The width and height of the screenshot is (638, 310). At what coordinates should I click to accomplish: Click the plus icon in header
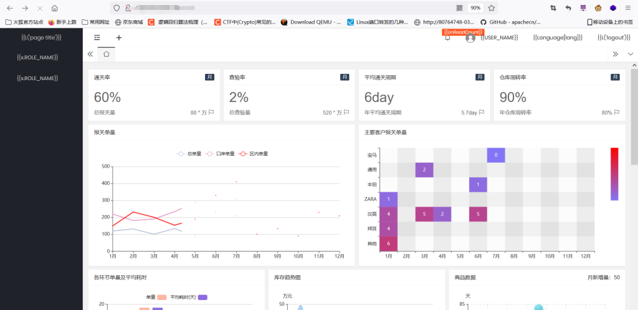point(119,38)
